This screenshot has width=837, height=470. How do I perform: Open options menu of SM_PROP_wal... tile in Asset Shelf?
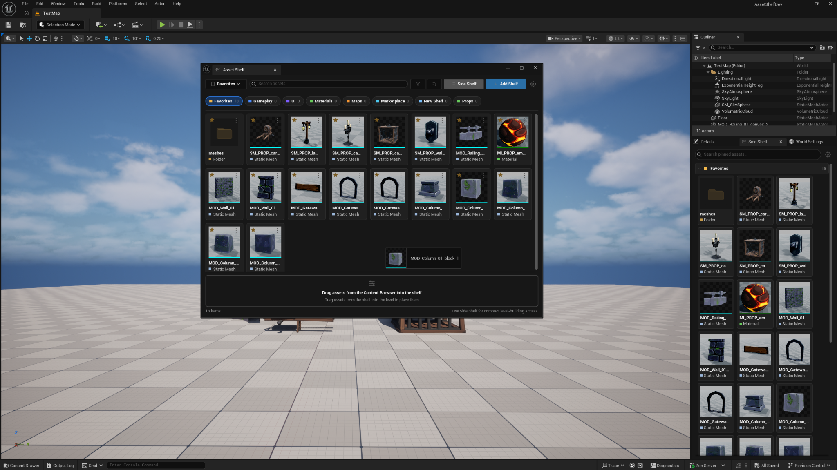[442, 120]
